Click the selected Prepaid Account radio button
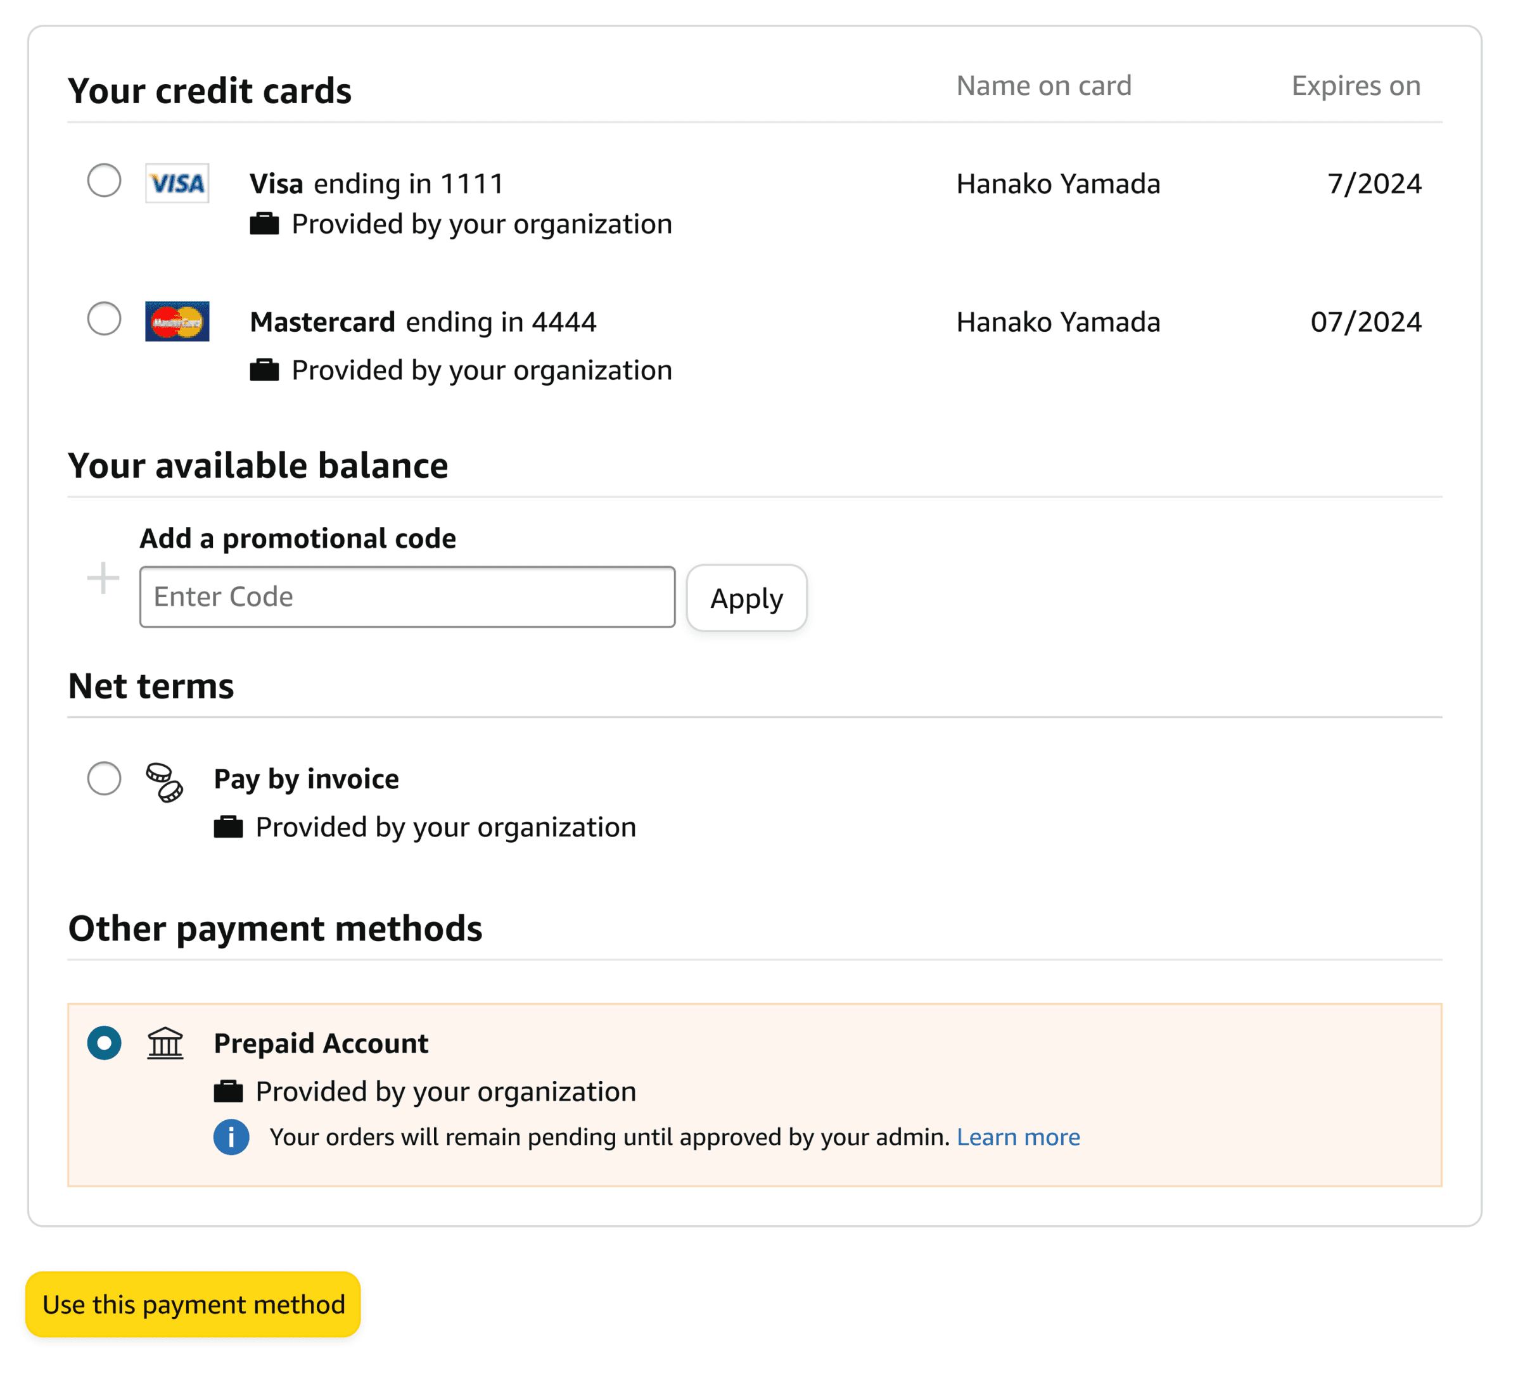This screenshot has height=1388, width=1518. tap(104, 1044)
